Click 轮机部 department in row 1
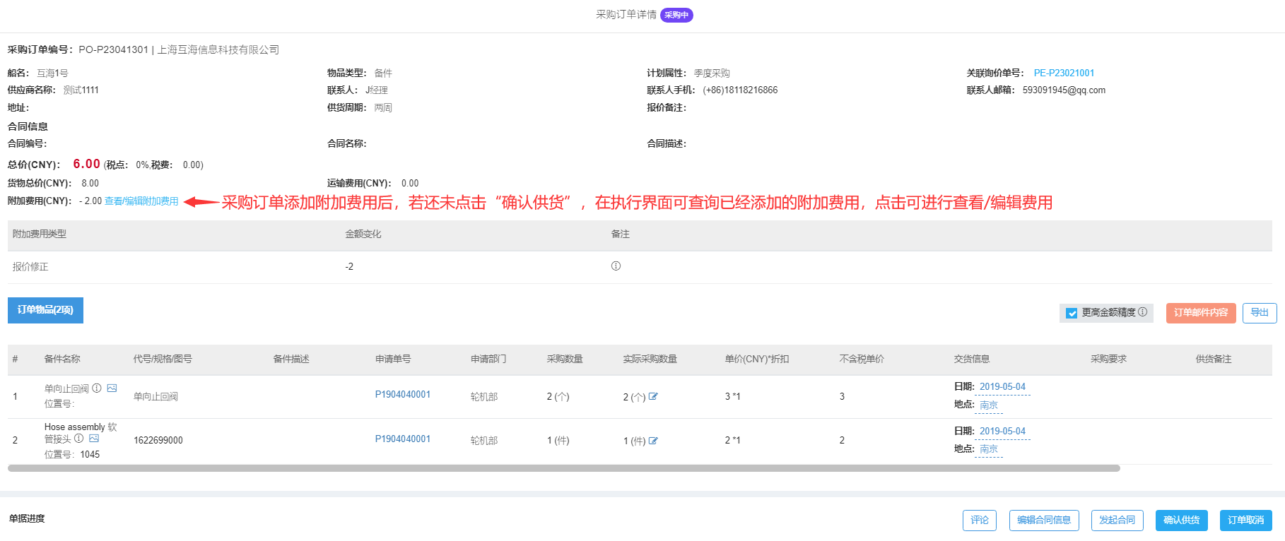The width and height of the screenshot is (1285, 541). click(484, 397)
